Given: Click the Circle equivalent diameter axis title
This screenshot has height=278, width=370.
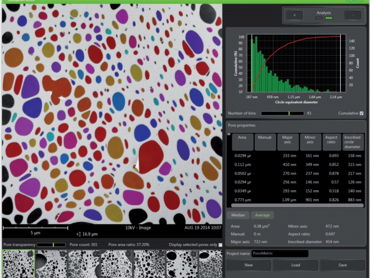Looking at the screenshot, I should point(296,102).
